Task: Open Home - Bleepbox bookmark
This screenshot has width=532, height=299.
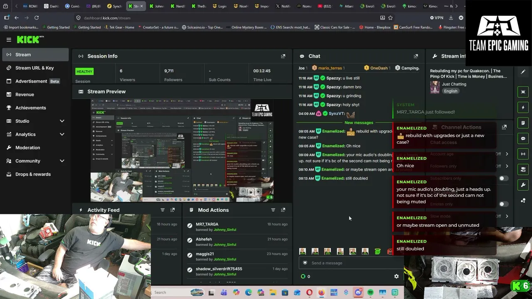Action: (374, 27)
